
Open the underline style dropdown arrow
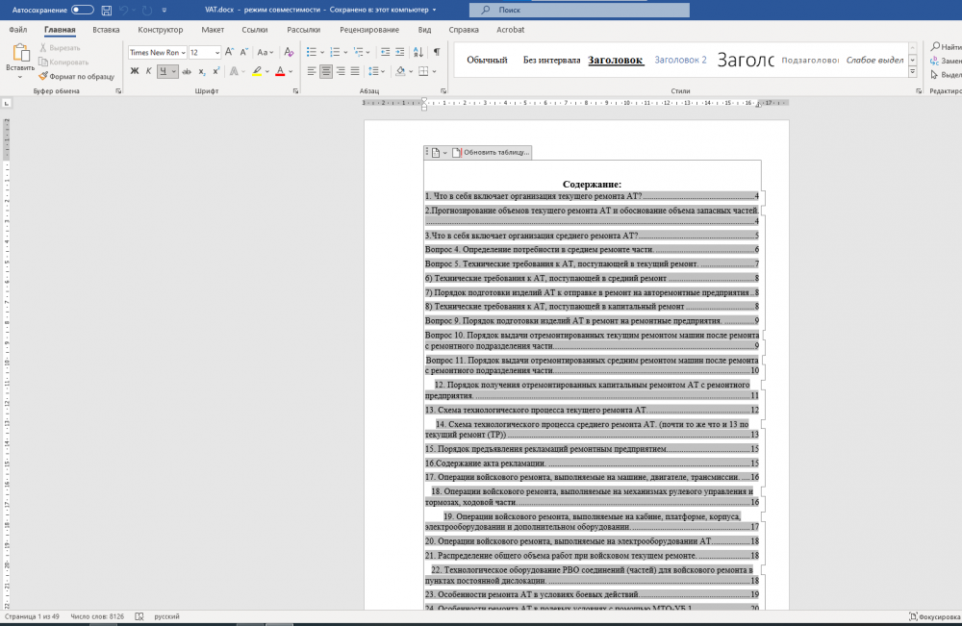[173, 71]
